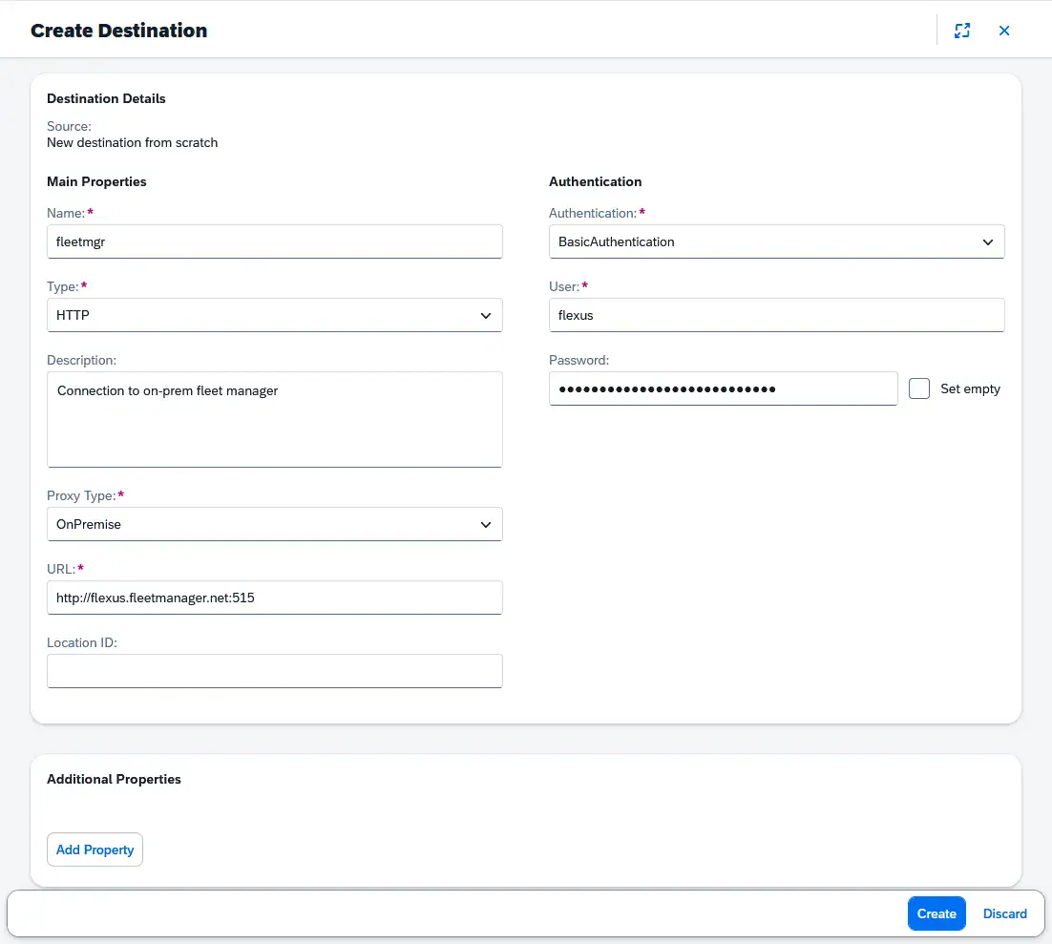The height and width of the screenshot is (944, 1052).
Task: Click the empty Location ID field
Action: point(274,671)
